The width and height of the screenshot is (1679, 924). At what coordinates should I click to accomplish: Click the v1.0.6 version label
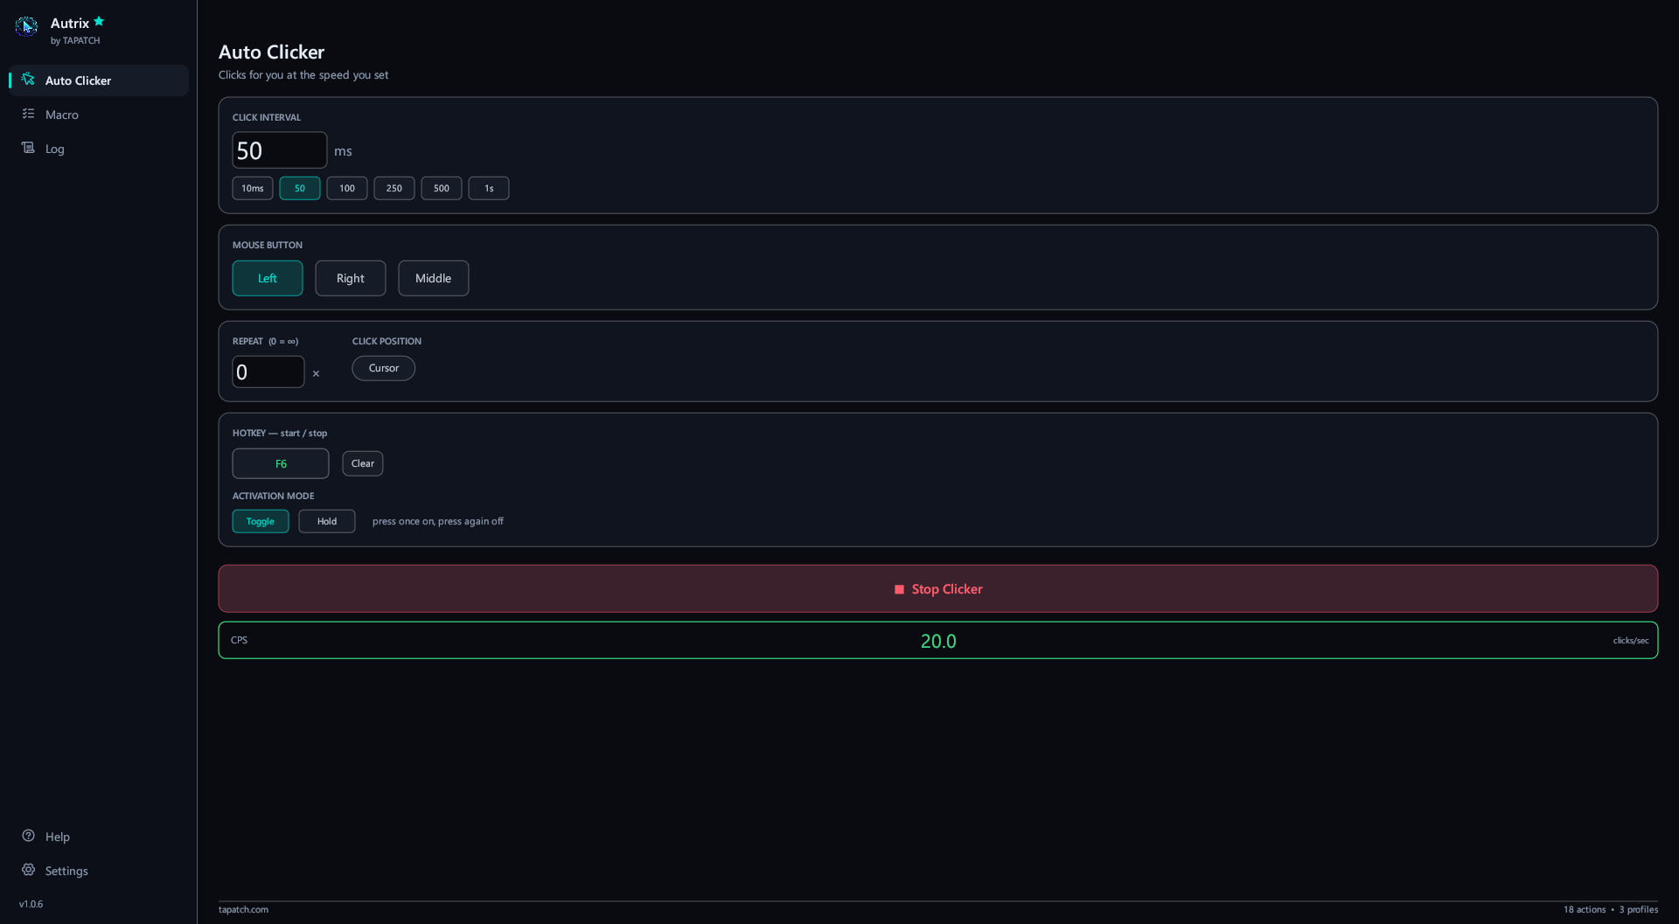coord(31,904)
